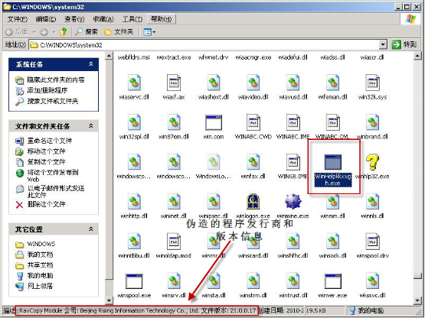This screenshot has width=425, height=318.
Task: Click the 删除这个文件 link
Action: point(46,204)
